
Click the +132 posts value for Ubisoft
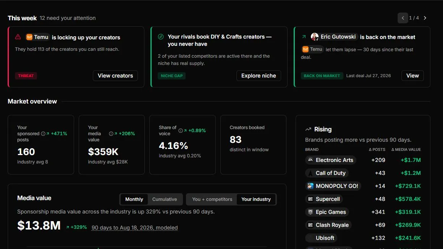[x=378, y=238]
